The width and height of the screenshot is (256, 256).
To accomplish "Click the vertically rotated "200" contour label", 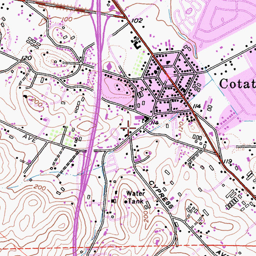I will coord(145,216).
